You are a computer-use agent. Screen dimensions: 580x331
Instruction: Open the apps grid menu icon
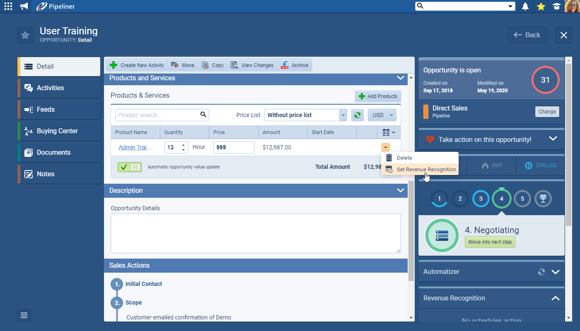click(x=8, y=6)
